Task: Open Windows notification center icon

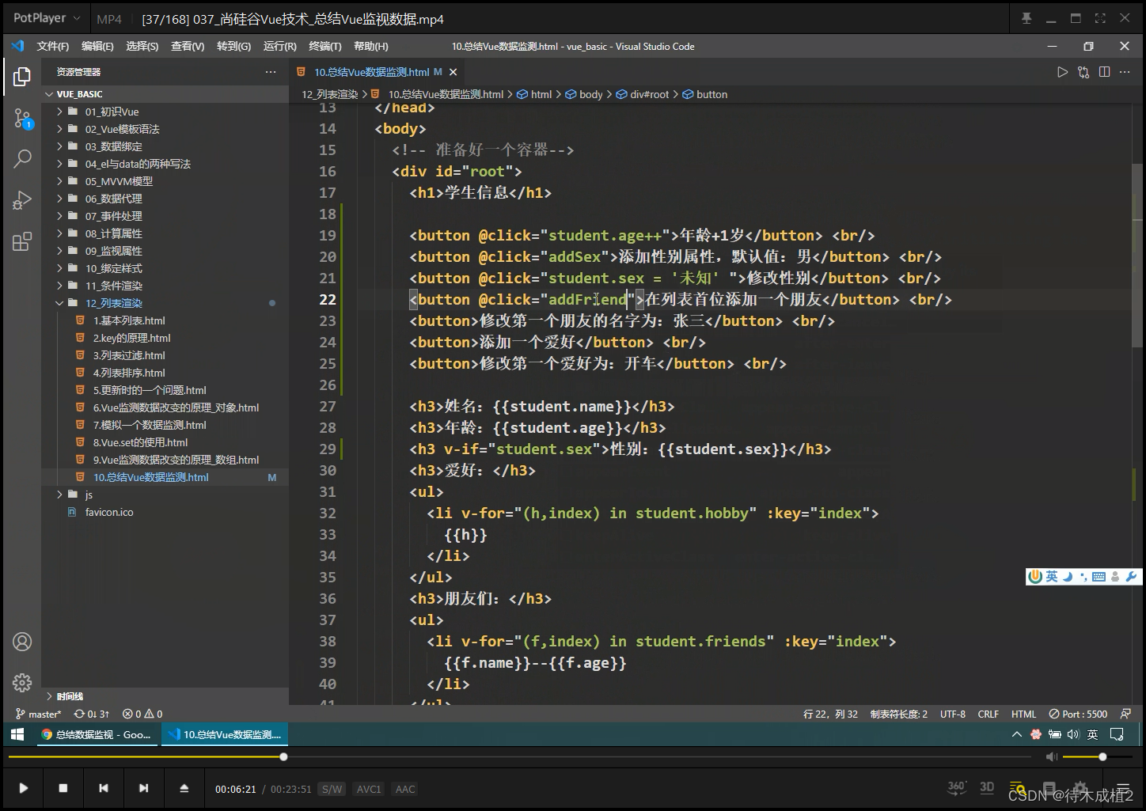Action: (1117, 734)
